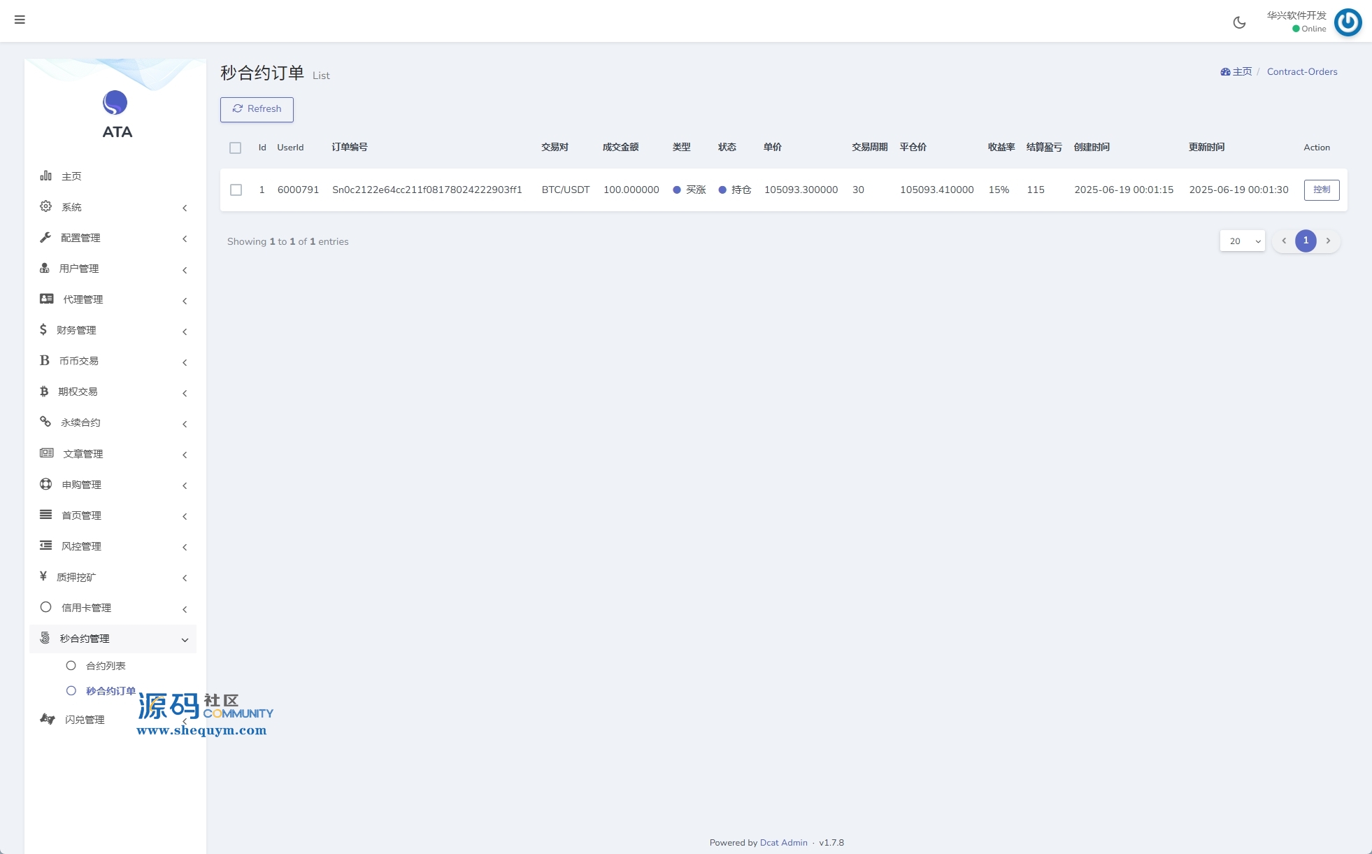Toggle dark mode moon icon

pos(1239,22)
